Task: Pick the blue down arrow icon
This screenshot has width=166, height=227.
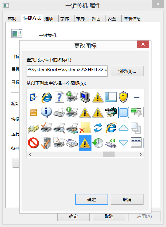Action: 124,143
